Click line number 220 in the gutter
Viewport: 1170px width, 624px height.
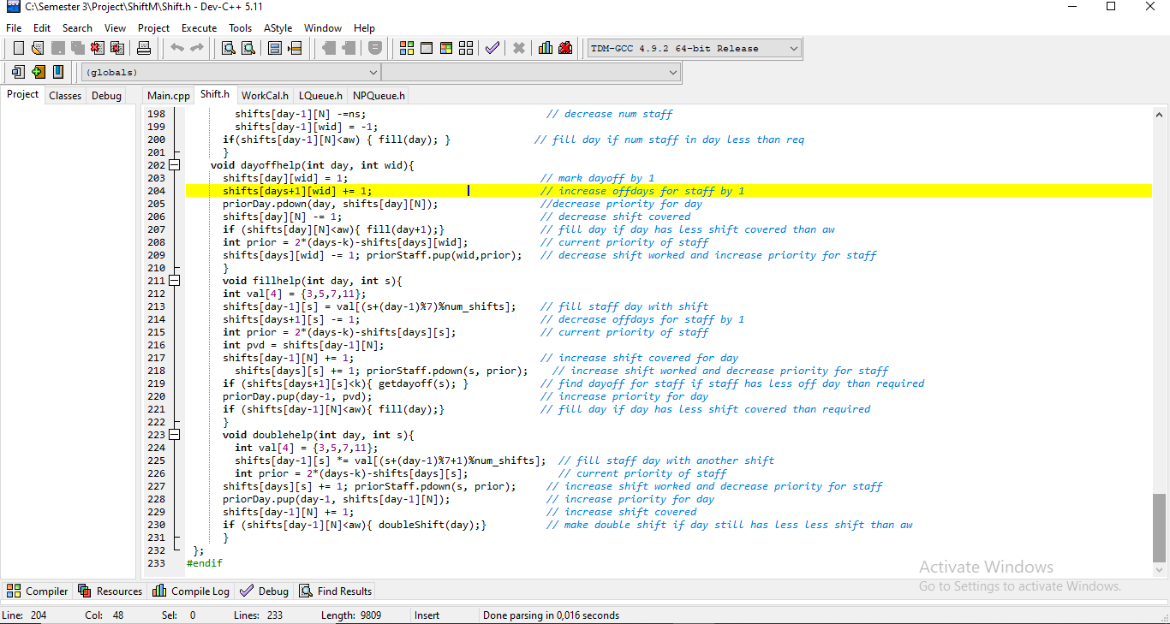(x=156, y=396)
